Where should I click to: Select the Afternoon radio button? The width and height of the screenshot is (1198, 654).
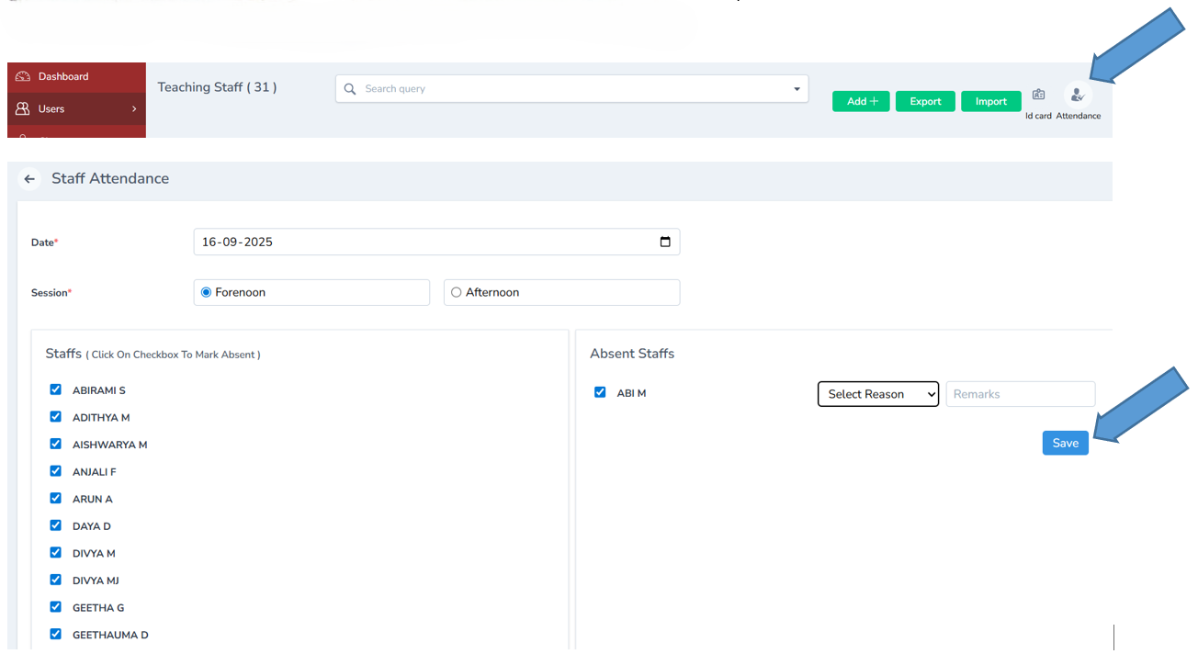click(x=456, y=291)
